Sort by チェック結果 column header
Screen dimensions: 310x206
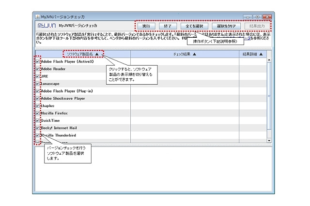[185, 54]
